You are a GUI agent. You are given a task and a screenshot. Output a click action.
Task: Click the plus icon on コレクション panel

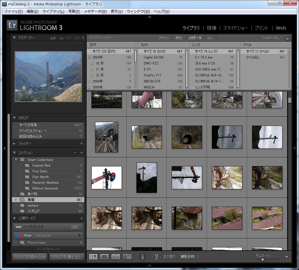[x=82, y=153]
